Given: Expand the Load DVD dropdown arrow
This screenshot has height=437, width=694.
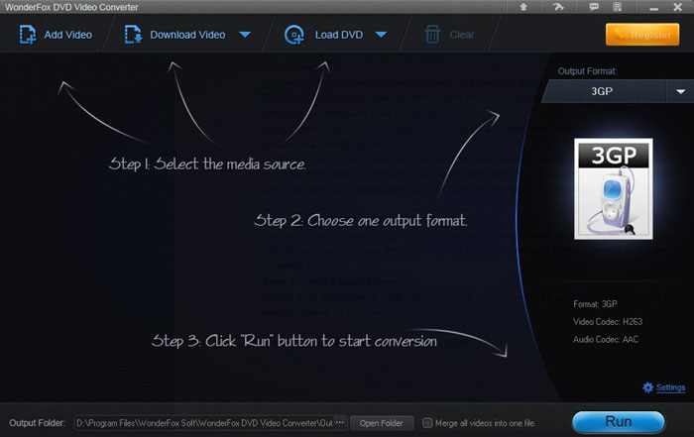Looking at the screenshot, I should coord(381,35).
